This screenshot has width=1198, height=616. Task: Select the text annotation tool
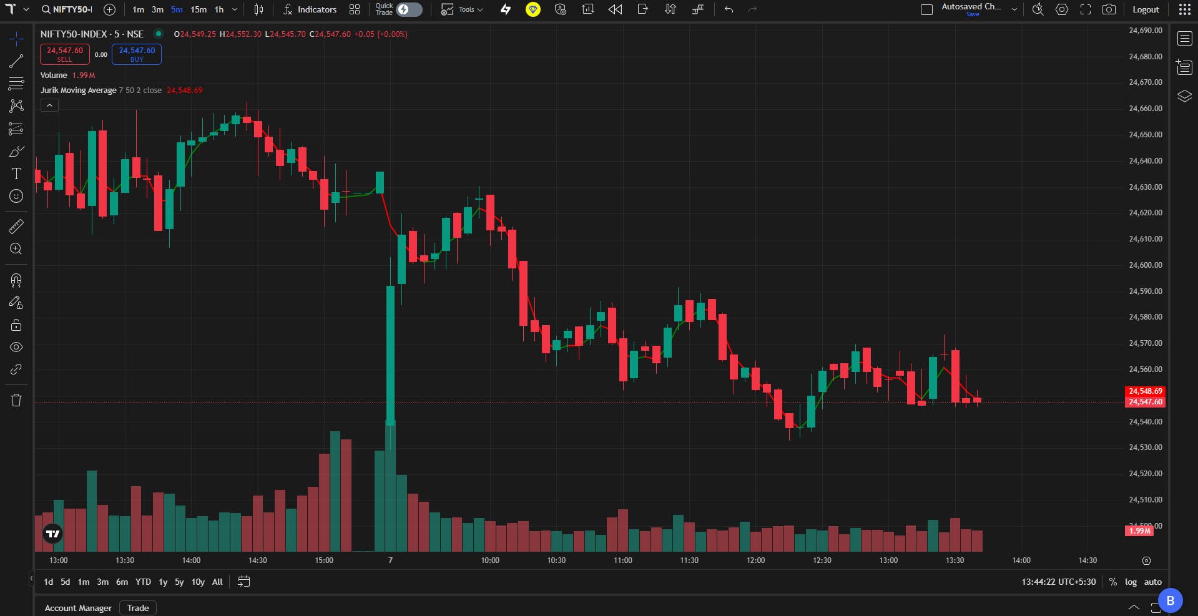pyautogui.click(x=16, y=174)
